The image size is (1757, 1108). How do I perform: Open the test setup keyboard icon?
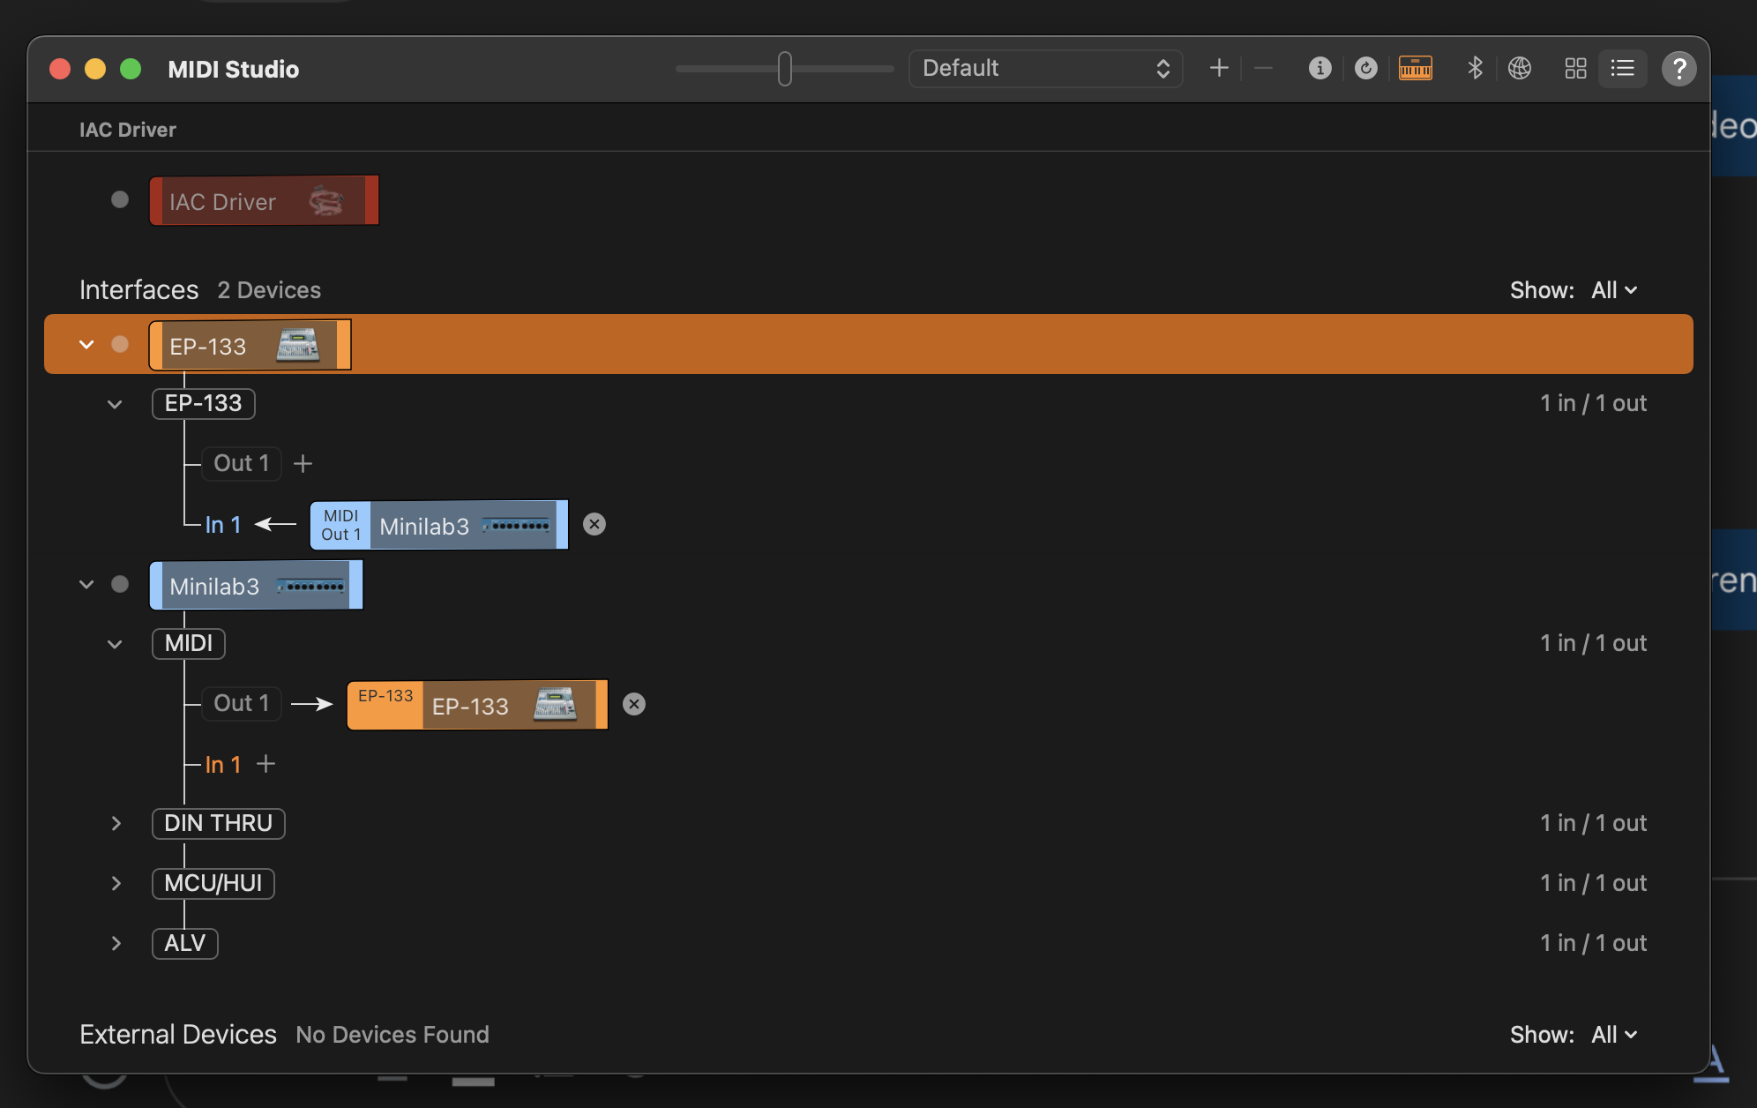[1416, 68]
